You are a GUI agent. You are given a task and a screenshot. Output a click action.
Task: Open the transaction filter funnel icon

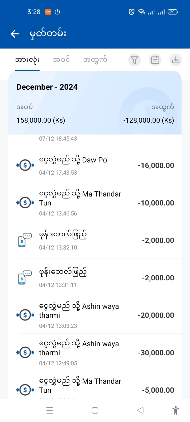click(x=135, y=60)
